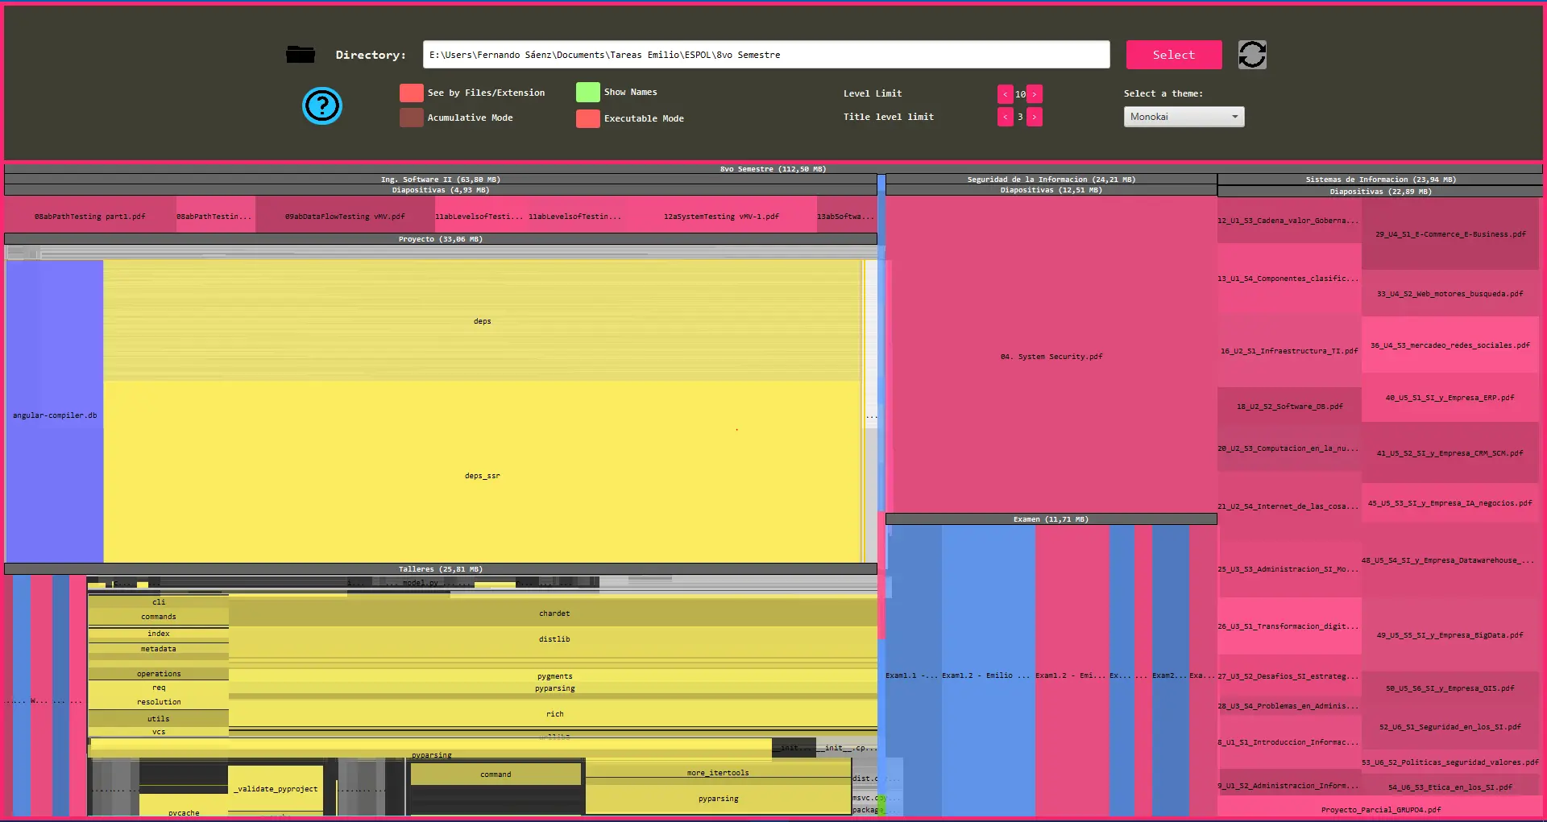Click the Examen section title bar
Image resolution: width=1547 pixels, height=822 pixels.
[x=1051, y=518]
